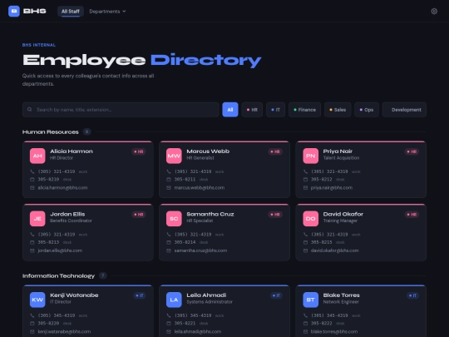Filter by Ops department chip

(x=367, y=110)
